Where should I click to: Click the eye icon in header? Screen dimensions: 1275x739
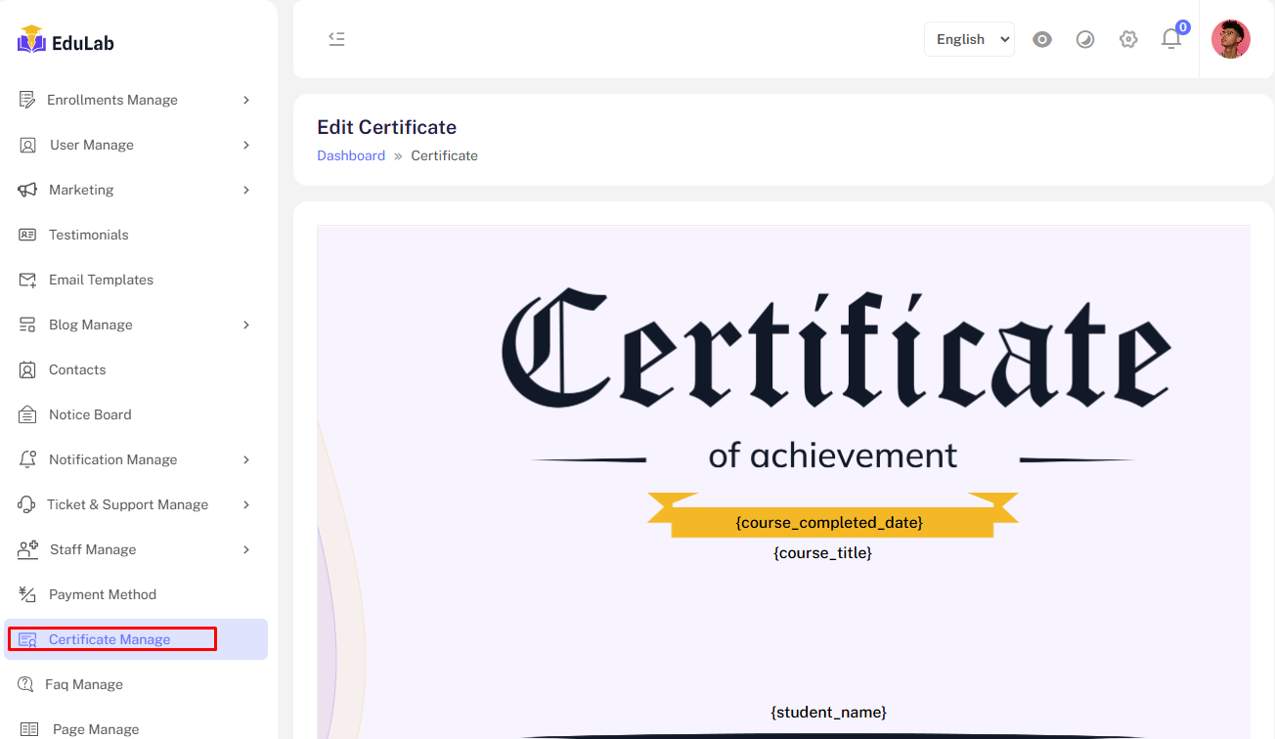pyautogui.click(x=1042, y=39)
